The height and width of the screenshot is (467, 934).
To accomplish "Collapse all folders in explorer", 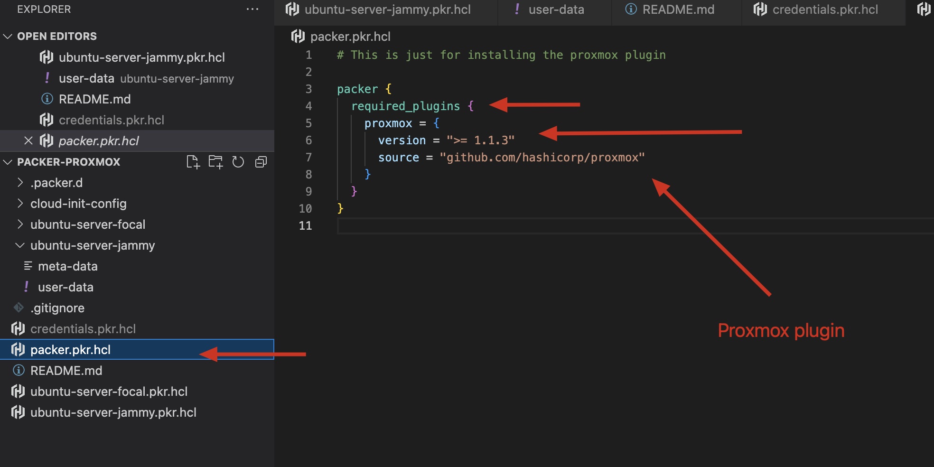I will (261, 162).
